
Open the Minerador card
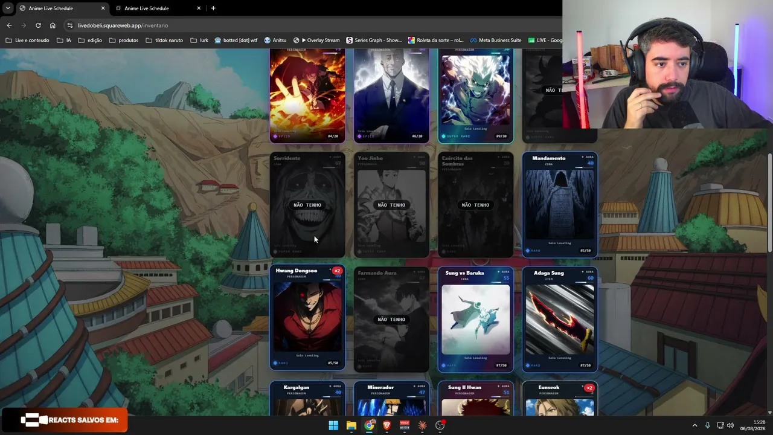[x=391, y=398]
